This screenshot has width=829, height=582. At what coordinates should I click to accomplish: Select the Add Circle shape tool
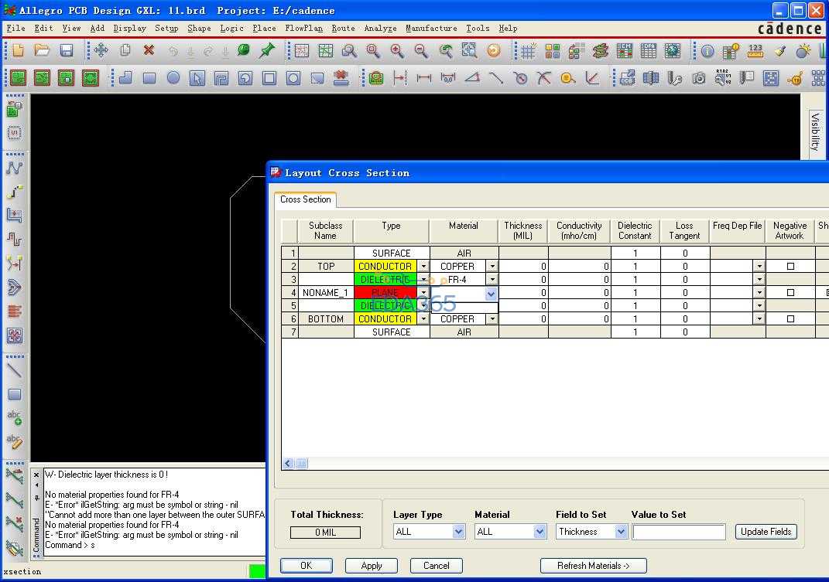point(173,78)
